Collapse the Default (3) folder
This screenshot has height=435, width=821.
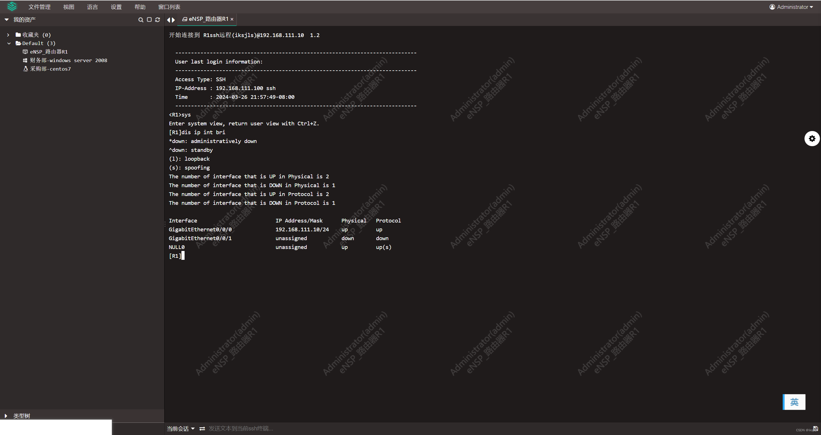point(9,43)
